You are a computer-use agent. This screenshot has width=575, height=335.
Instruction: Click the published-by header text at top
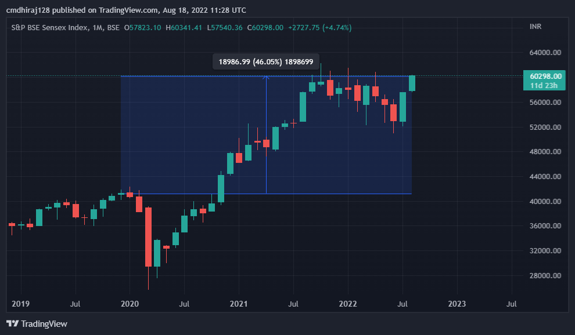[x=126, y=10]
